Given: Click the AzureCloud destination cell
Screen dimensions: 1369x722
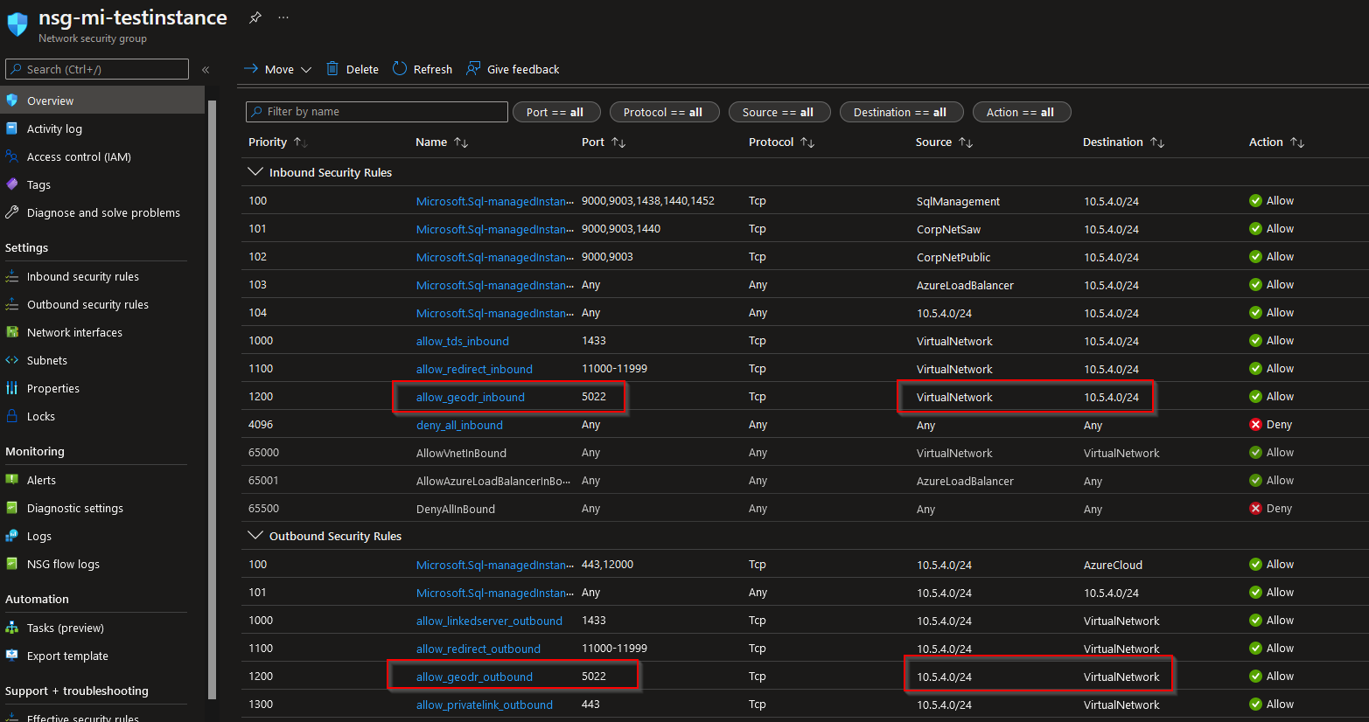Looking at the screenshot, I should [x=1113, y=565].
